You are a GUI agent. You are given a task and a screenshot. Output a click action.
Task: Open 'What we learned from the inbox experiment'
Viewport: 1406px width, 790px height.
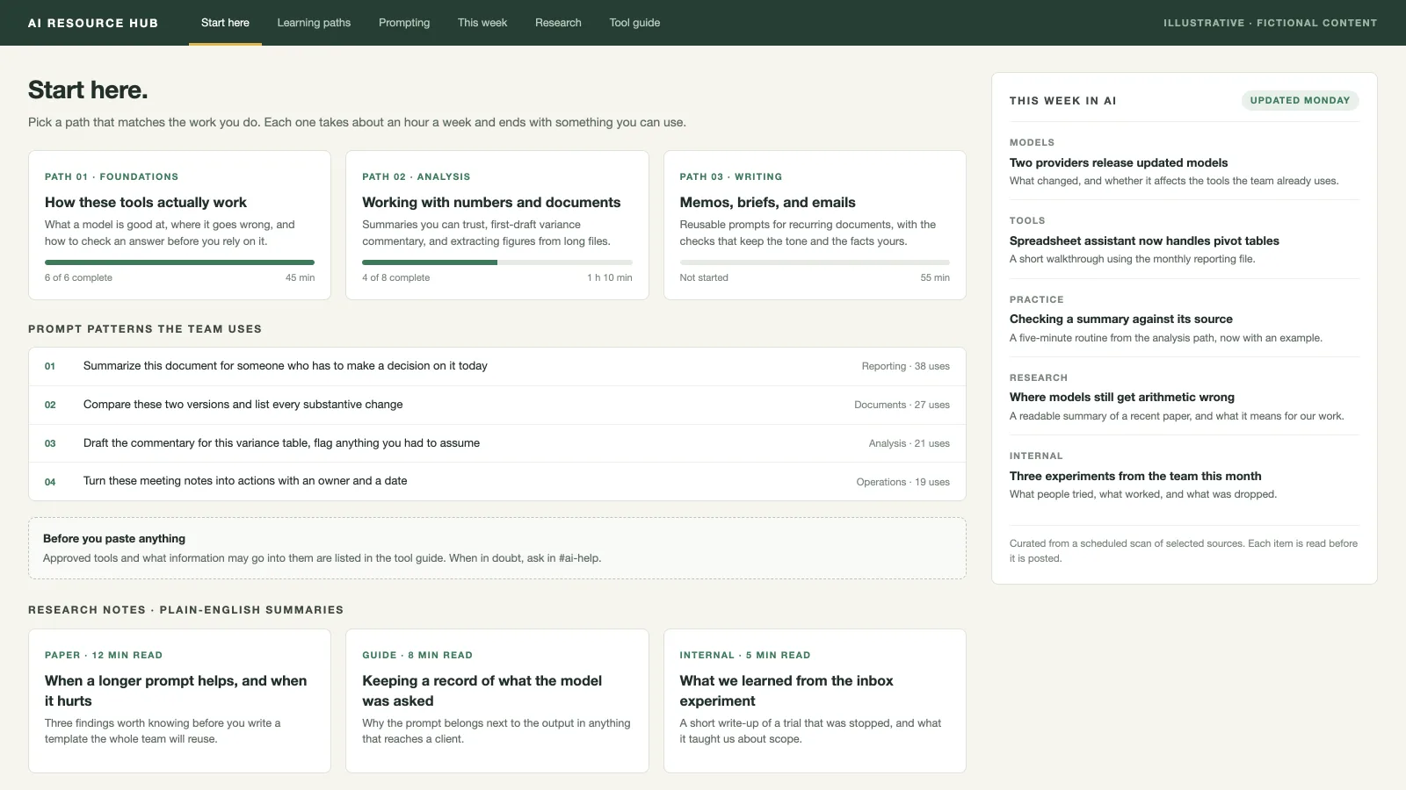(815, 700)
